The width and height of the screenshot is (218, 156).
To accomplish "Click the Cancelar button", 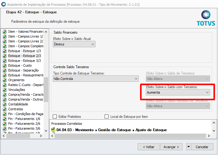I will click(x=202, y=147).
